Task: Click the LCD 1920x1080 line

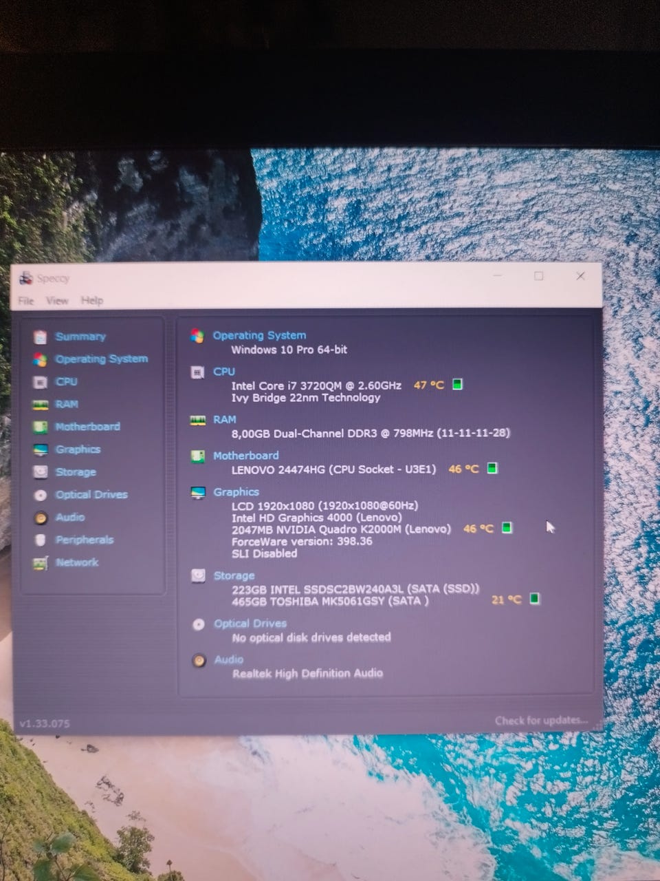Action: (x=325, y=506)
